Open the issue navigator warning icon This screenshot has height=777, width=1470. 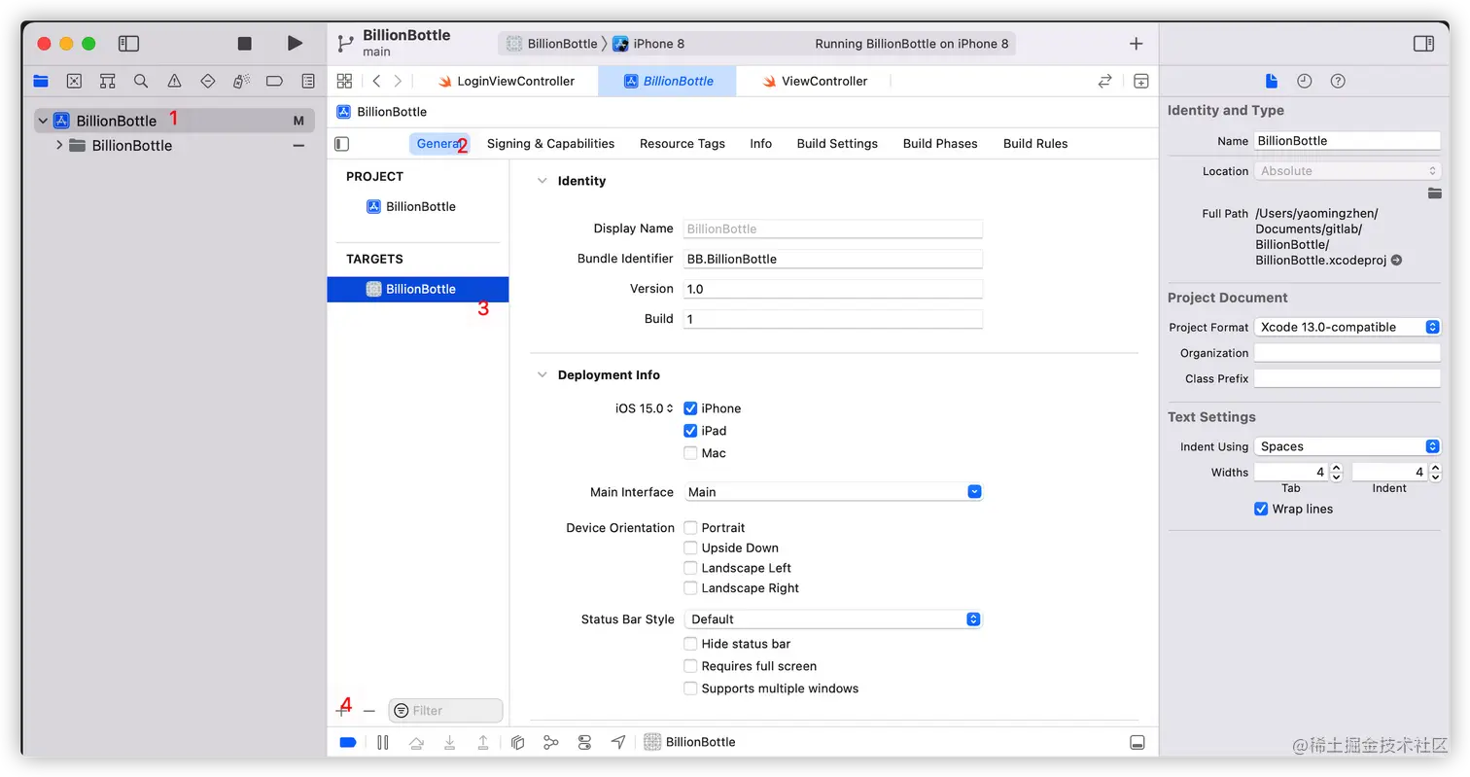pyautogui.click(x=174, y=81)
